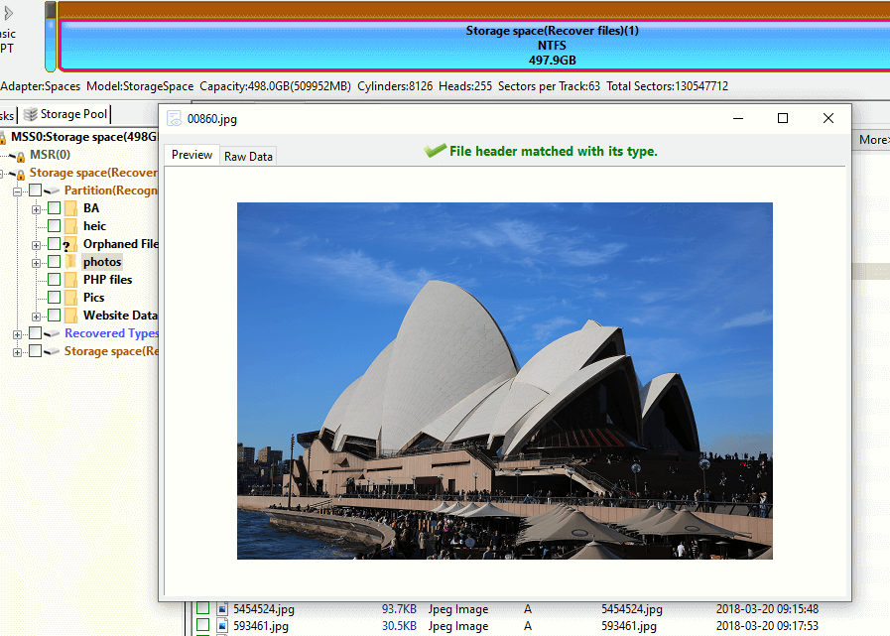Check the box next to Pics folder
Viewport: 890px width, 636px height.
[54, 298]
